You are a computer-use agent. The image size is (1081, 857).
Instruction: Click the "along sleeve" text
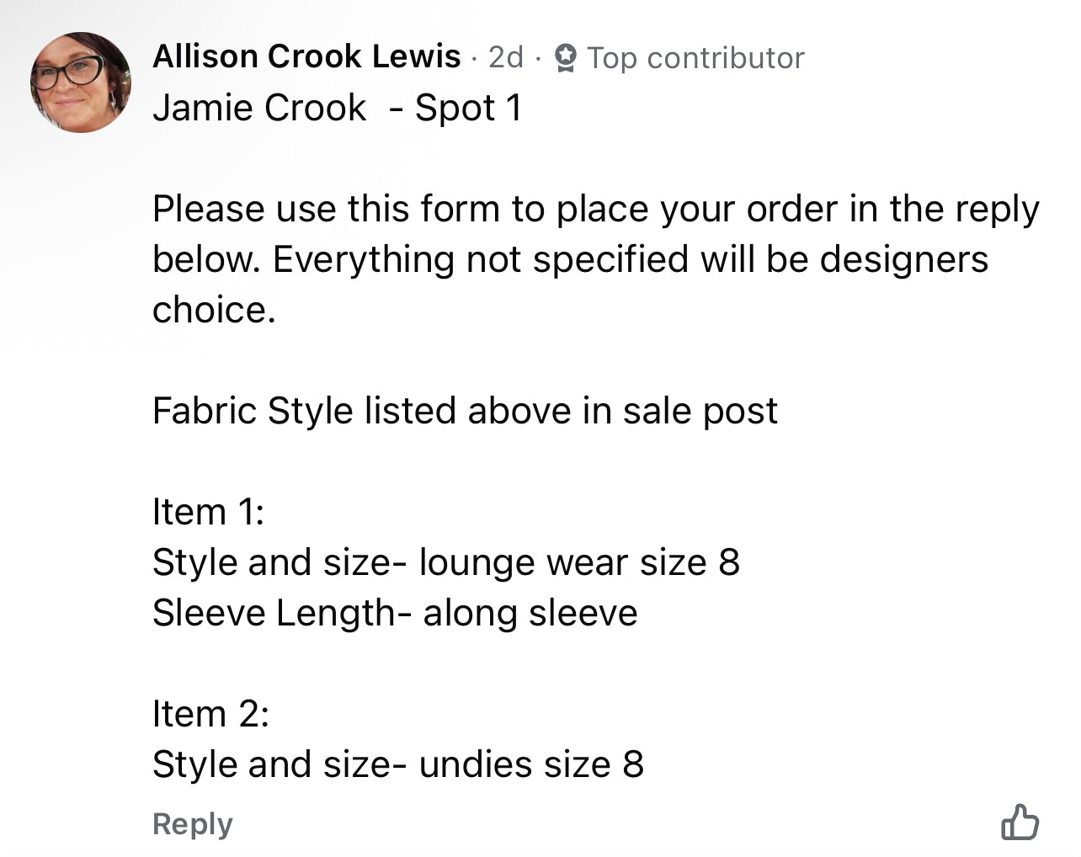(x=530, y=613)
